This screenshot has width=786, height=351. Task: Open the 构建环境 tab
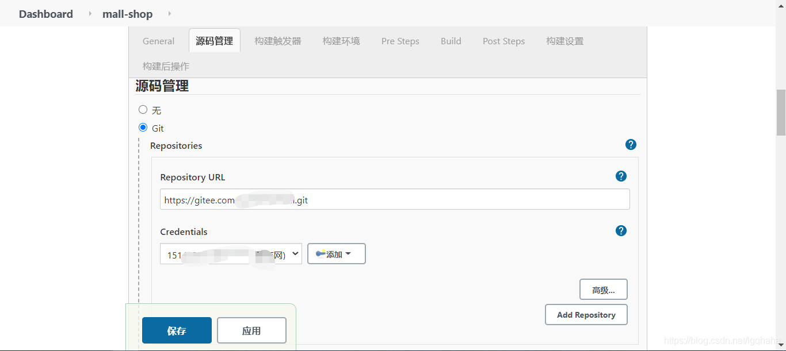(341, 41)
